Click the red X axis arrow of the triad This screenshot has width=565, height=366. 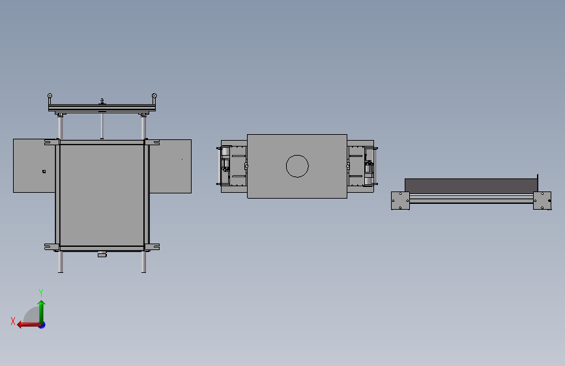point(29,325)
